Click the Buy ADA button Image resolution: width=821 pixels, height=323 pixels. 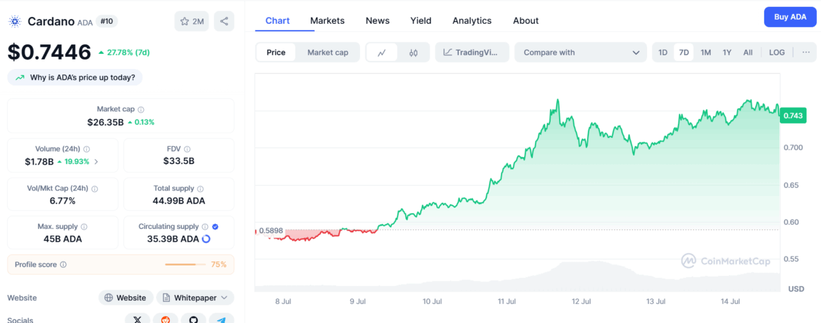pos(790,17)
